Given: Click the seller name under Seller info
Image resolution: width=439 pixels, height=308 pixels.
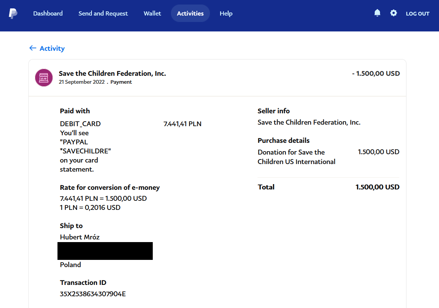Looking at the screenshot, I should tap(309, 122).
